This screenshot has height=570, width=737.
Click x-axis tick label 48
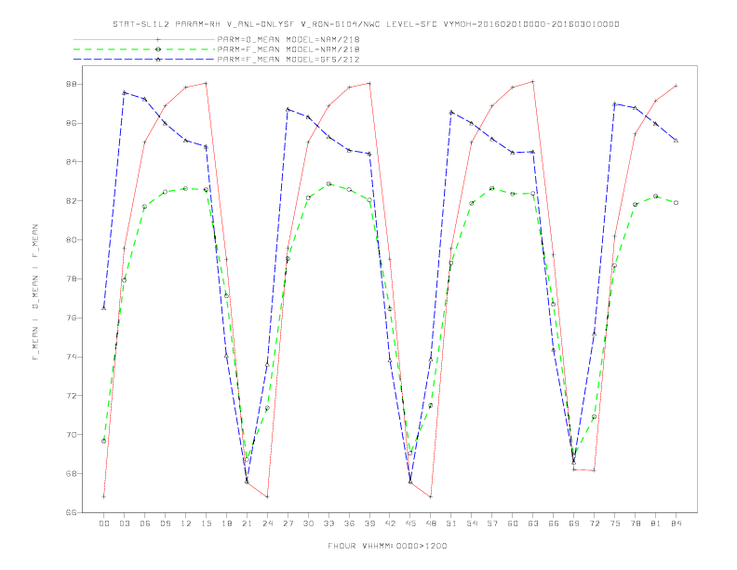(x=431, y=523)
